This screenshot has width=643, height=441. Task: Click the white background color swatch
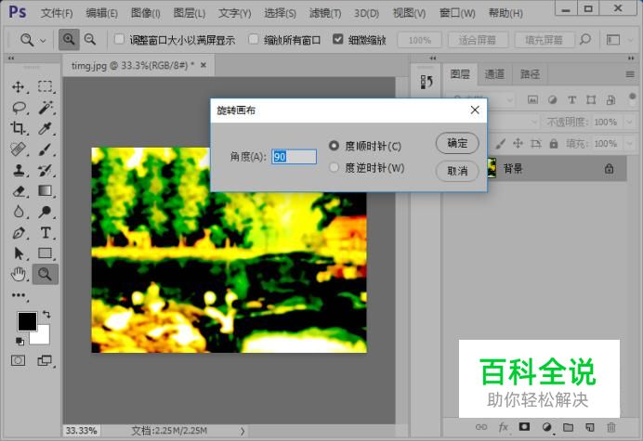pos(44,337)
